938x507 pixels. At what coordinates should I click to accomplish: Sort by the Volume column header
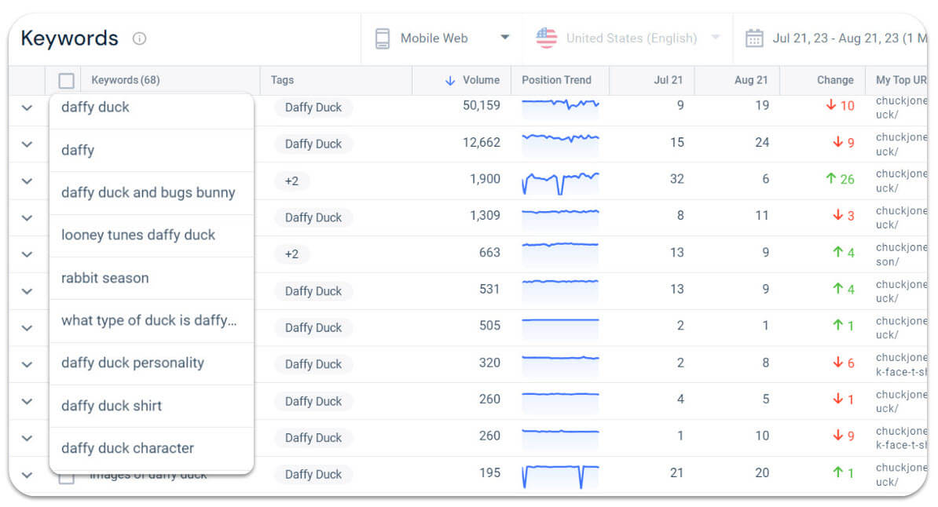(481, 80)
